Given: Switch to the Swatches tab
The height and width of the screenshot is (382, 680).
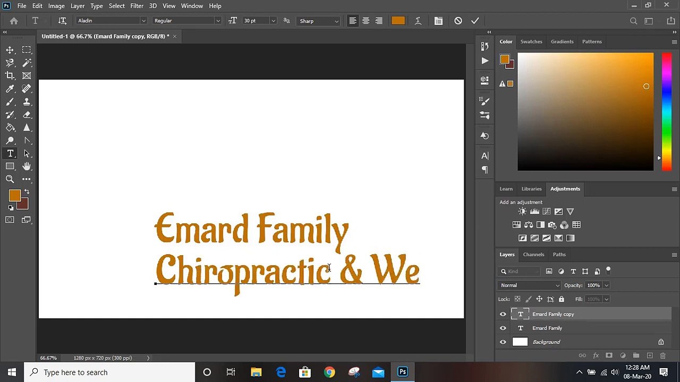Looking at the screenshot, I should coord(531,42).
